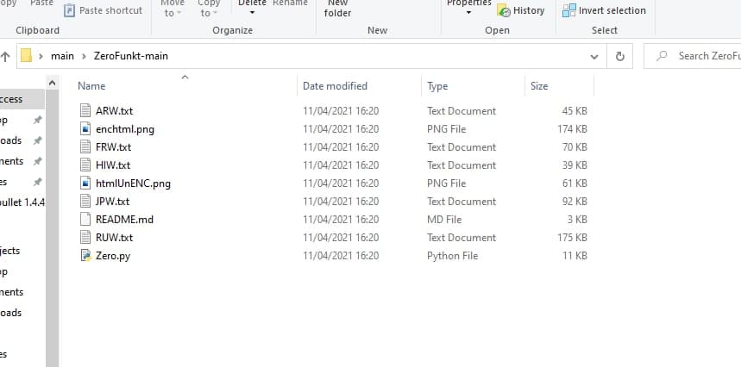Click the htmlUnENC.png file icon
Screen dimensions: 741x367
pyautogui.click(x=85, y=183)
